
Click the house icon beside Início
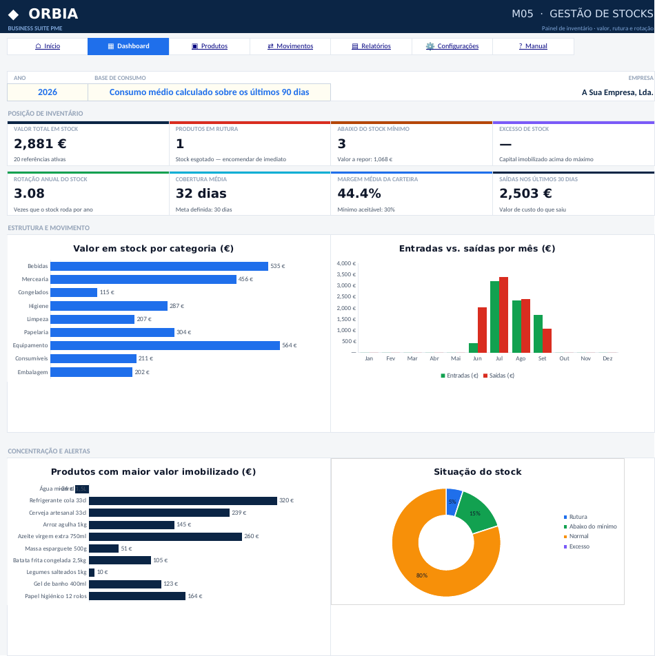pos(39,46)
